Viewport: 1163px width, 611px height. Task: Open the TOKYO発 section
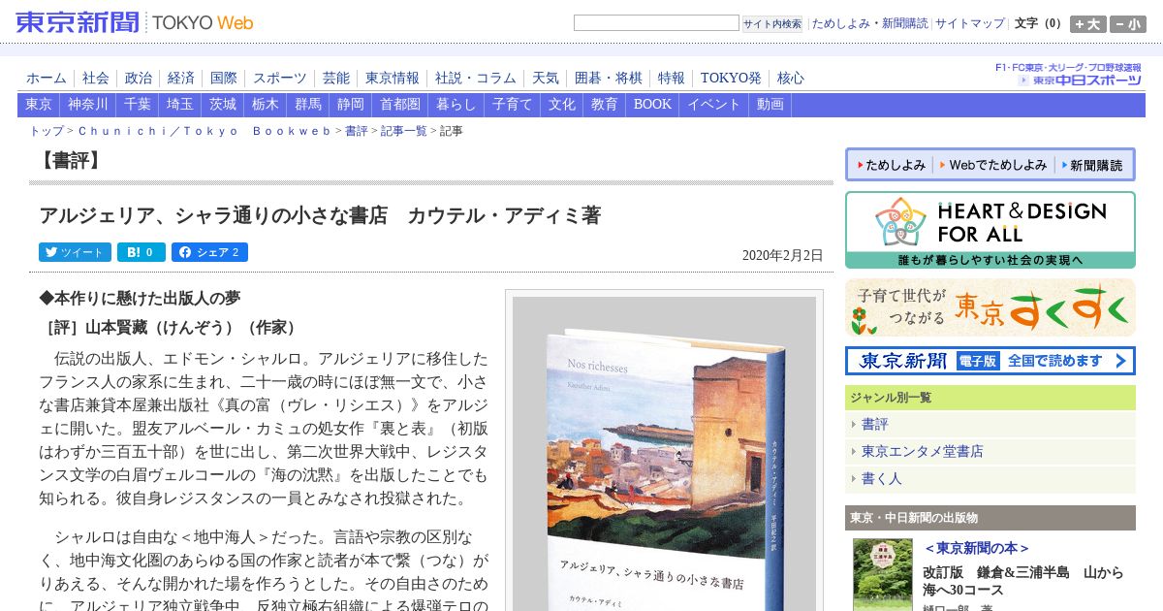click(731, 79)
